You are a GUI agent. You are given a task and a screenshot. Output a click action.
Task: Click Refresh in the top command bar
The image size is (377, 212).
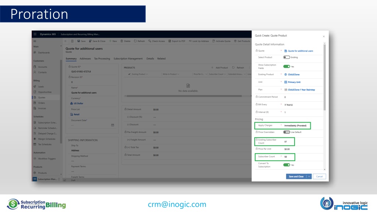(139, 41)
